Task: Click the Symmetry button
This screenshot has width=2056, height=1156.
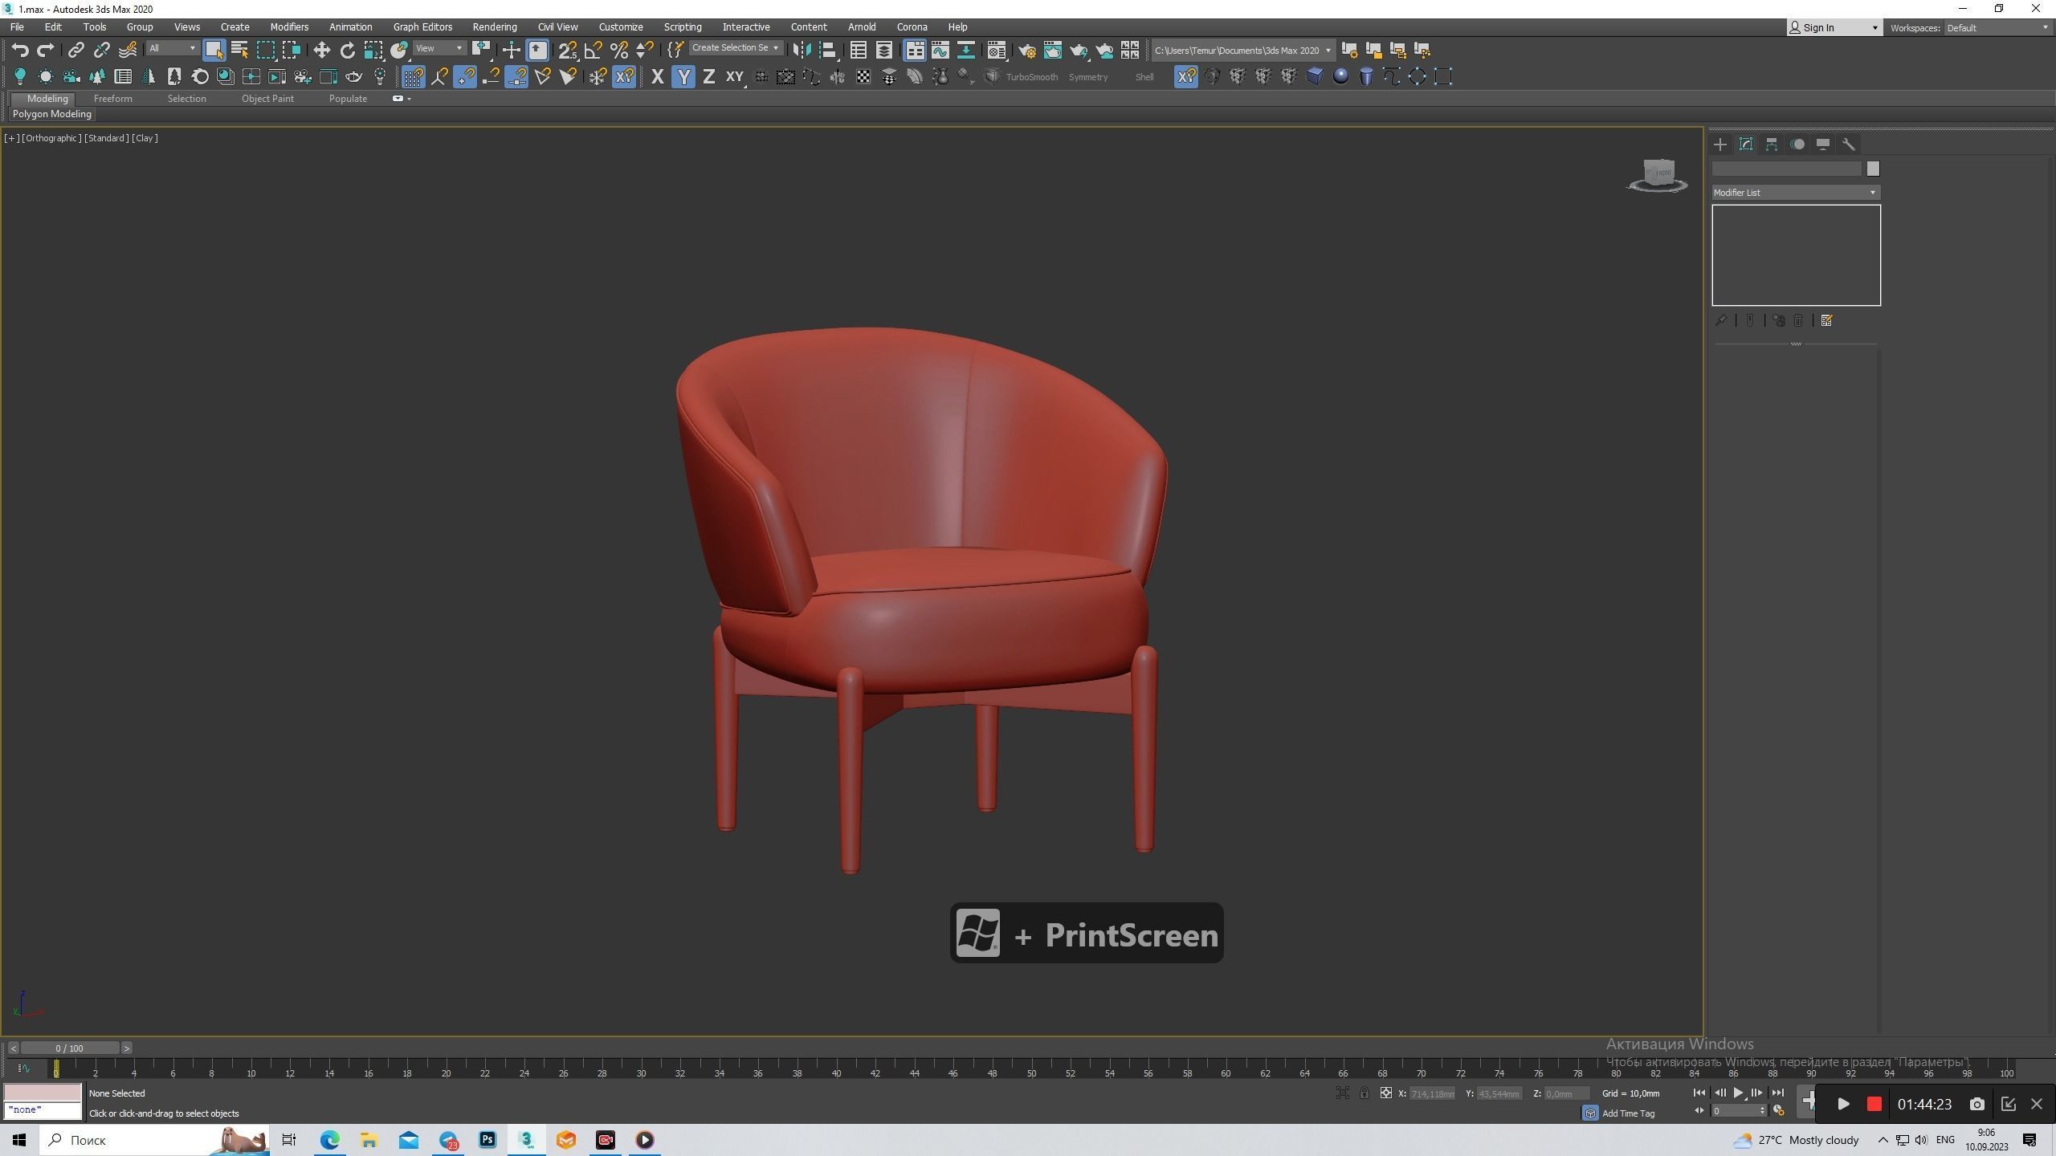Action: point(1088,77)
